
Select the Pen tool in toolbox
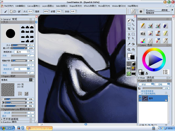[129, 34]
